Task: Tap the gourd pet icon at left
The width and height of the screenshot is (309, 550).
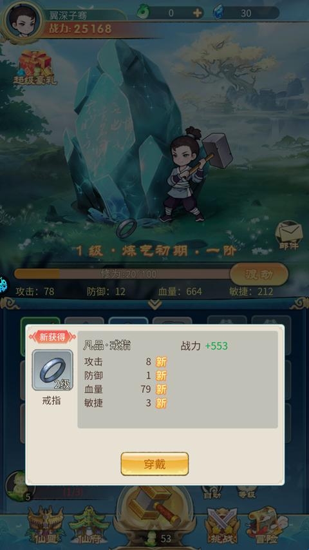Action: pos(19,486)
